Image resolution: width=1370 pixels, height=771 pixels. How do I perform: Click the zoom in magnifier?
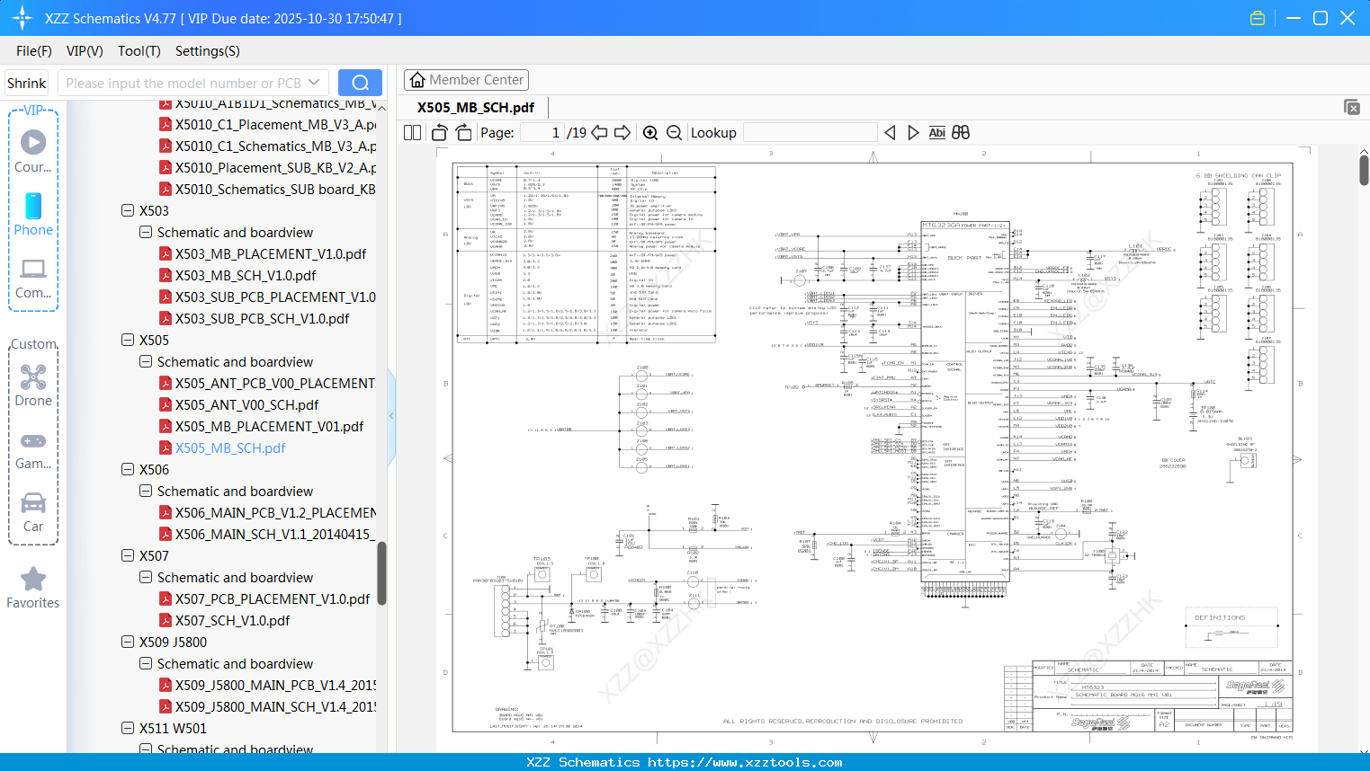coord(650,133)
